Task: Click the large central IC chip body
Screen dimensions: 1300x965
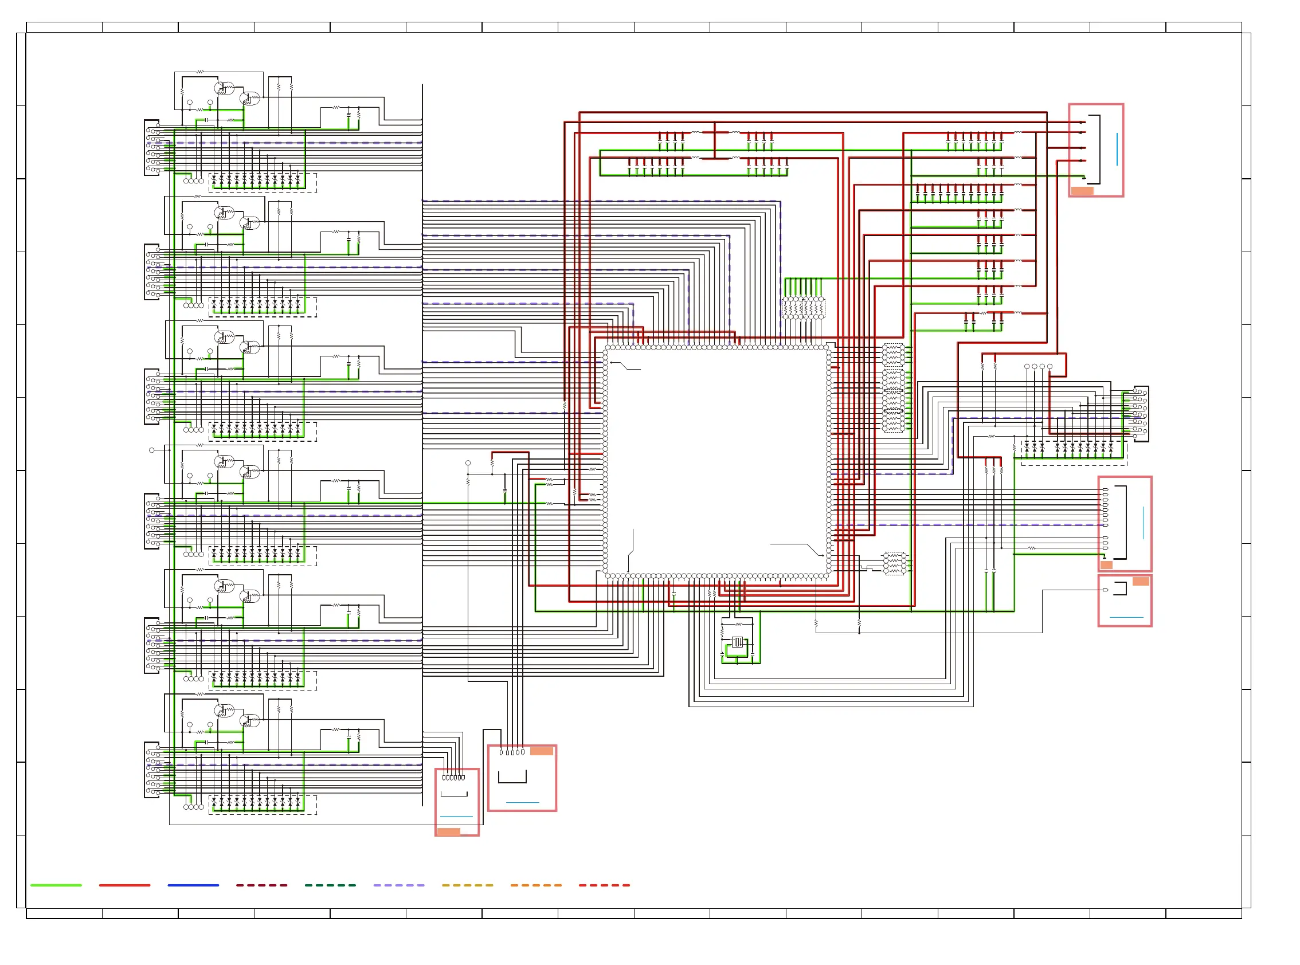Action: tap(717, 461)
